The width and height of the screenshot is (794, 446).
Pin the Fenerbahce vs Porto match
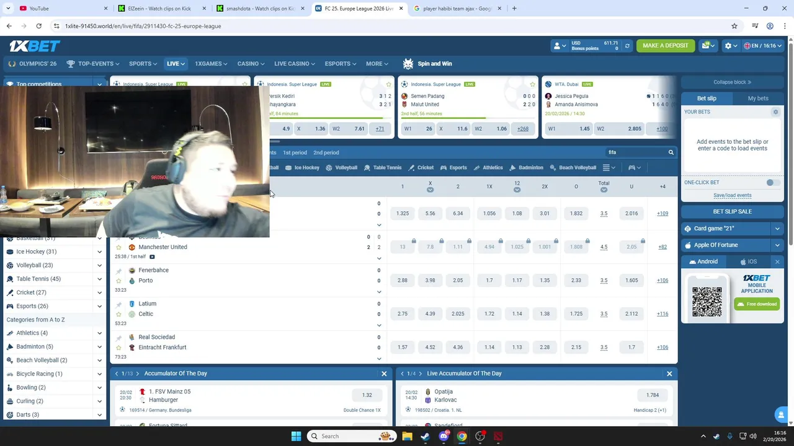point(119,271)
